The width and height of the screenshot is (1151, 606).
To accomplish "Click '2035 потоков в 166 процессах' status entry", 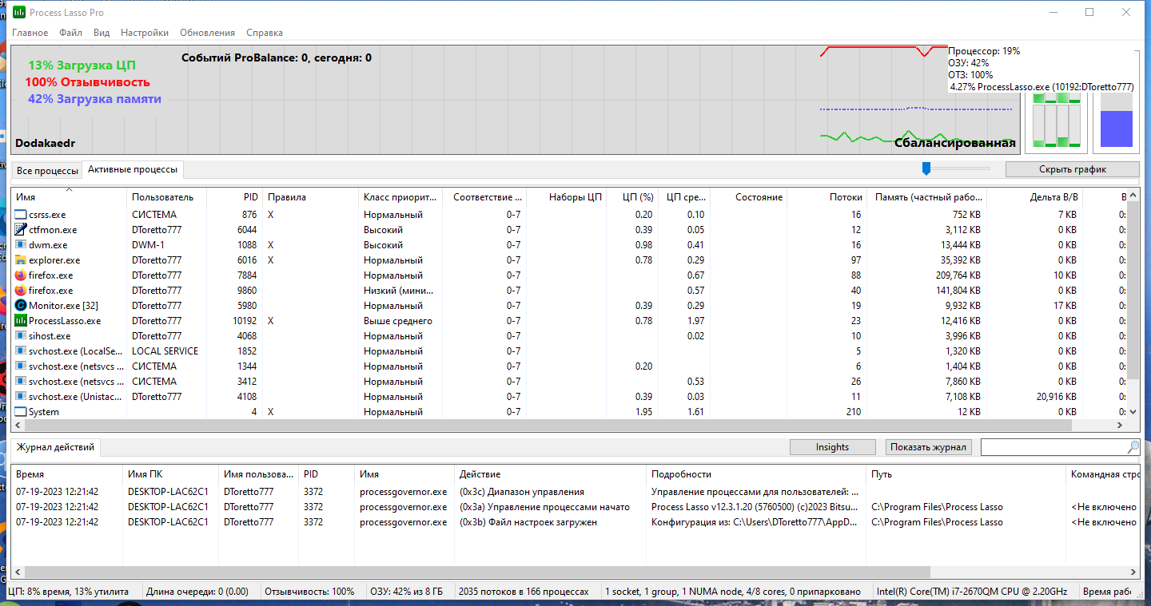I will [x=524, y=592].
